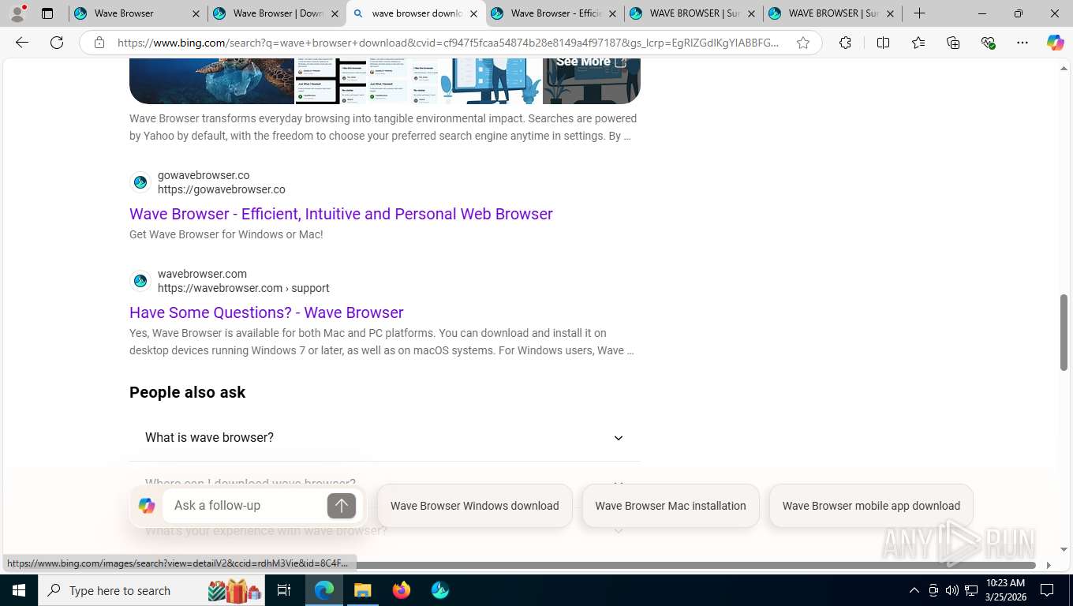
Task: Click the Copilot logo beside follow-up box
Action: [147, 506]
